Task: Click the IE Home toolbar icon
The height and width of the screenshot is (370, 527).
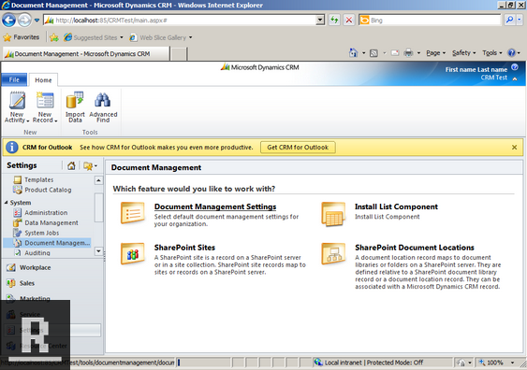Action: 353,53
